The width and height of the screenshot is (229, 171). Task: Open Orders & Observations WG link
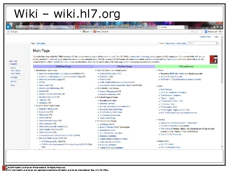pyautogui.click(x=110, y=73)
